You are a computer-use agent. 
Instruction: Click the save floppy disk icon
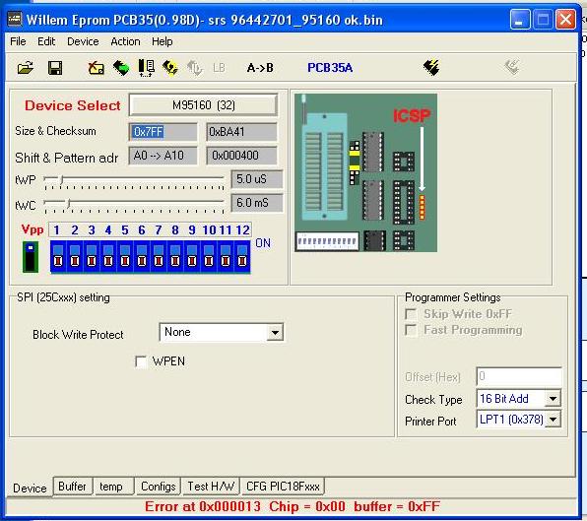tap(55, 68)
